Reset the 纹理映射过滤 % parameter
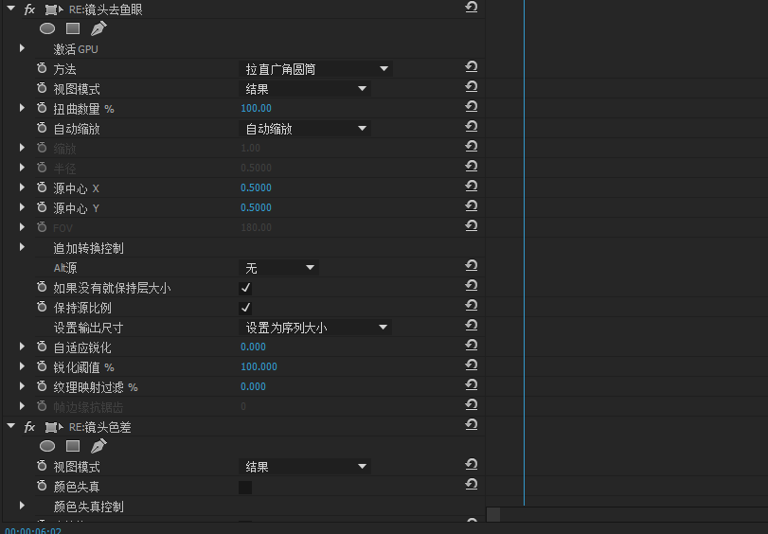The height and width of the screenshot is (534, 768). point(472,385)
